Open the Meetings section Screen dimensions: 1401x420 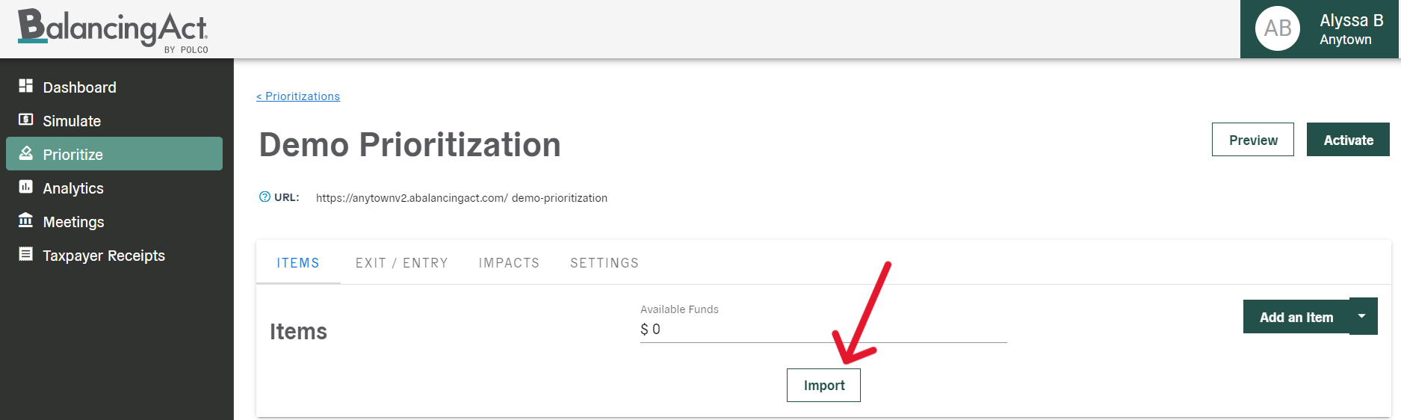click(114, 221)
